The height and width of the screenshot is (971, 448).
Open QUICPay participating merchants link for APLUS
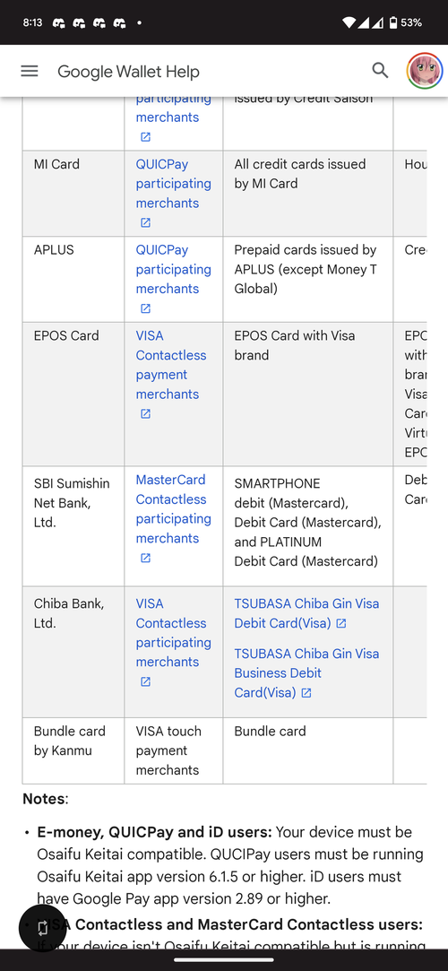point(173,269)
